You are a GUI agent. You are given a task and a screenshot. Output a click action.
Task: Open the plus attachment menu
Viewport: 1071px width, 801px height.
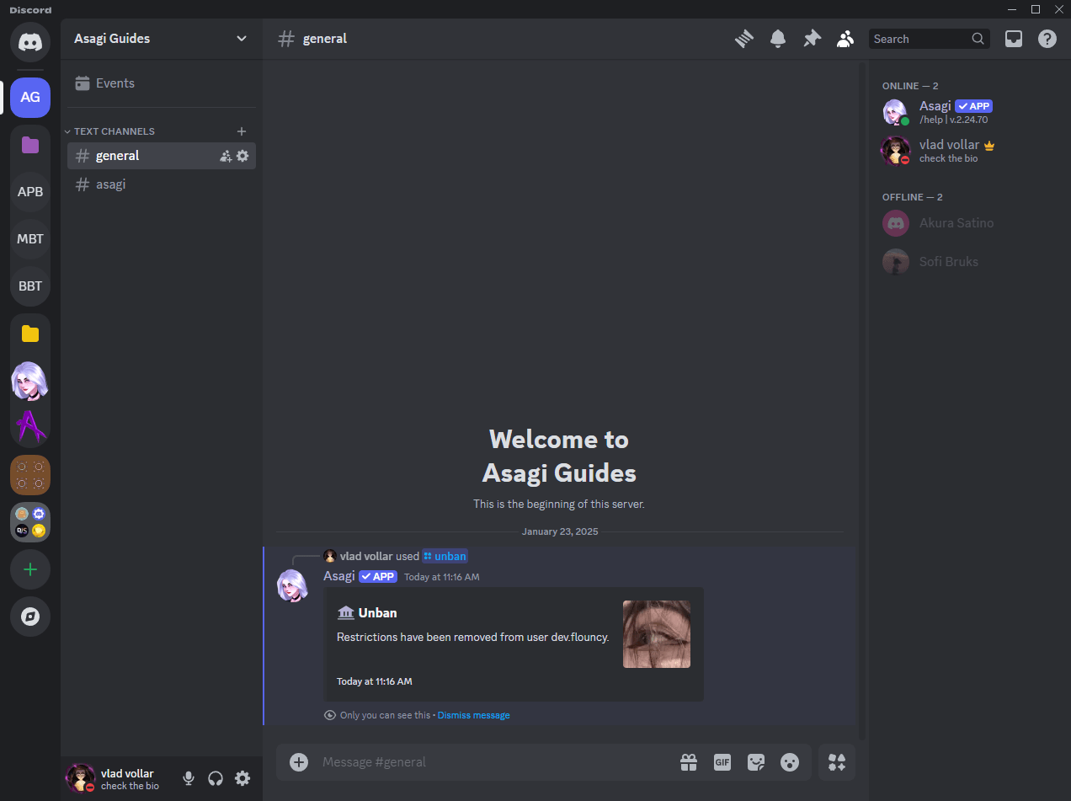[299, 762]
